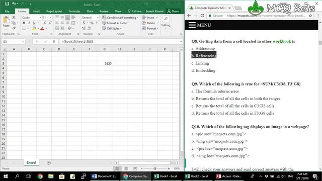Click the browser Reload button

(x=202, y=16)
